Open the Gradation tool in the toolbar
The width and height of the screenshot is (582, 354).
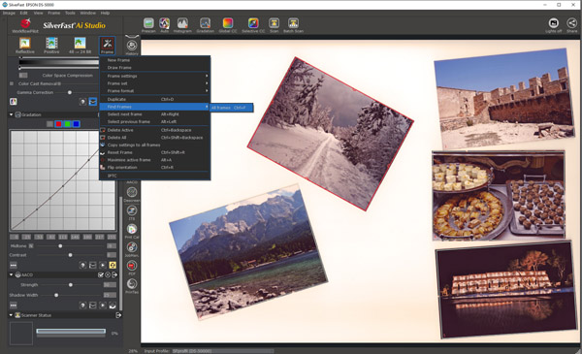[206, 25]
